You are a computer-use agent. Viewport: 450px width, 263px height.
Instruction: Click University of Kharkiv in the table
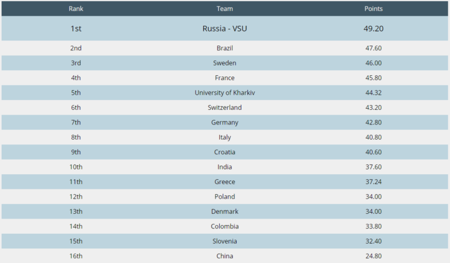pyautogui.click(x=224, y=93)
